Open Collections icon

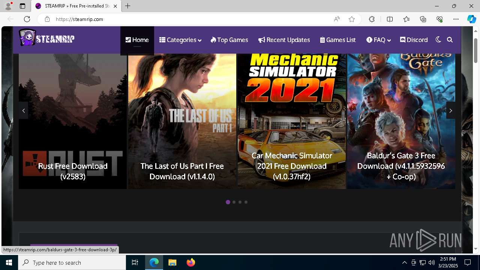pos(423,19)
